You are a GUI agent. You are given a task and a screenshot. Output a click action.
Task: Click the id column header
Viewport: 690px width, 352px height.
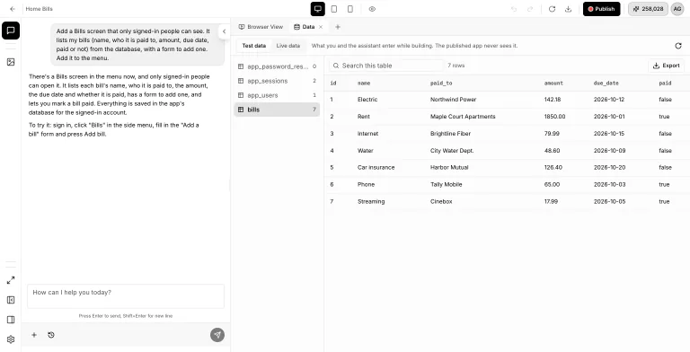[333, 84]
